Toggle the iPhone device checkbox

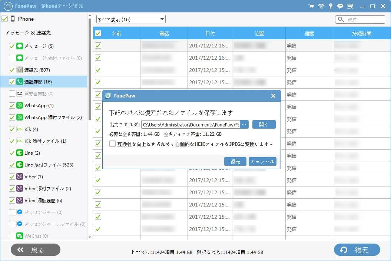point(5,19)
